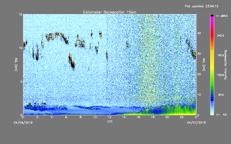Click the "10" tick on the kft axis
The height and width of the screenshot is (144, 231).
point(199,95)
